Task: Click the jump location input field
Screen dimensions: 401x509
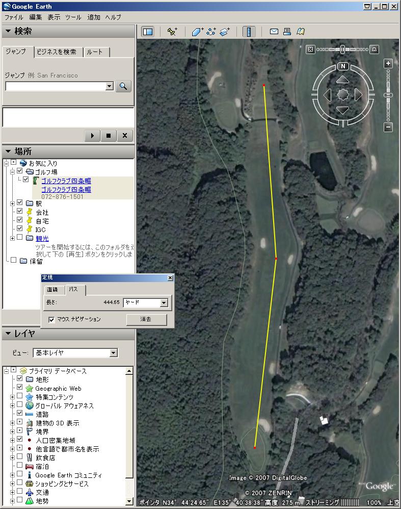Action: click(x=56, y=86)
